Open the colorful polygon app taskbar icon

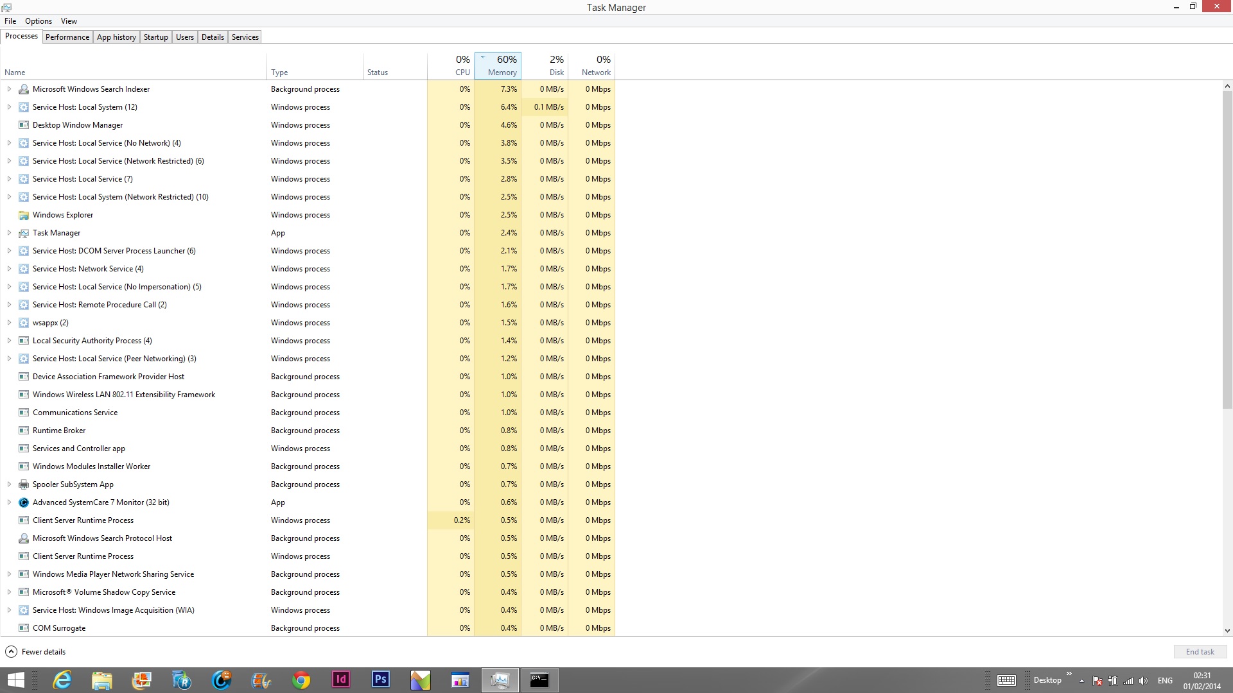[x=421, y=680]
